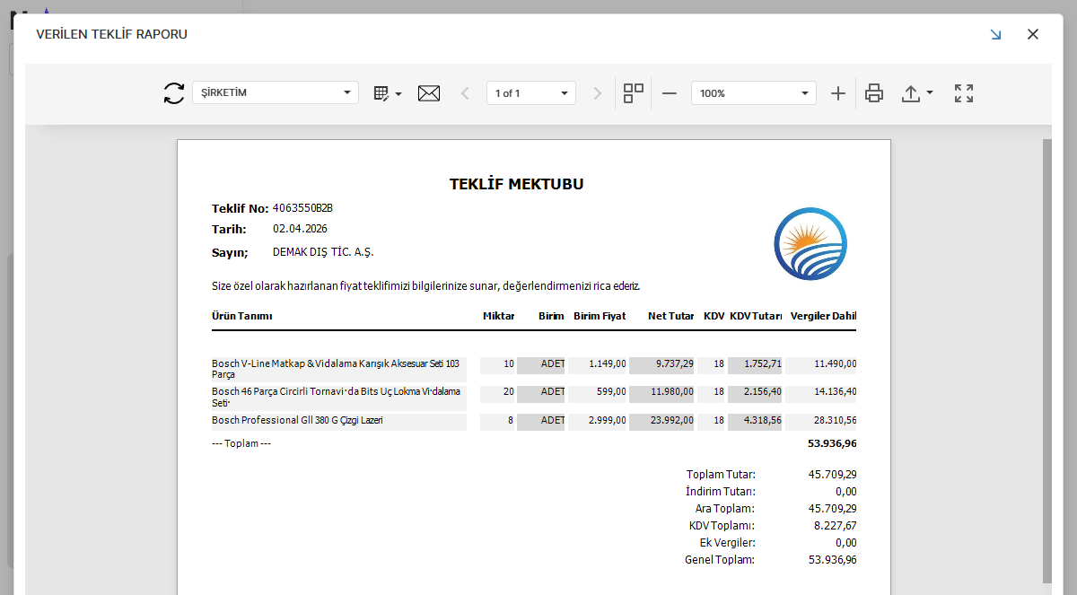1077x595 pixels.
Task: Go to next page arrow
Action: point(598,93)
